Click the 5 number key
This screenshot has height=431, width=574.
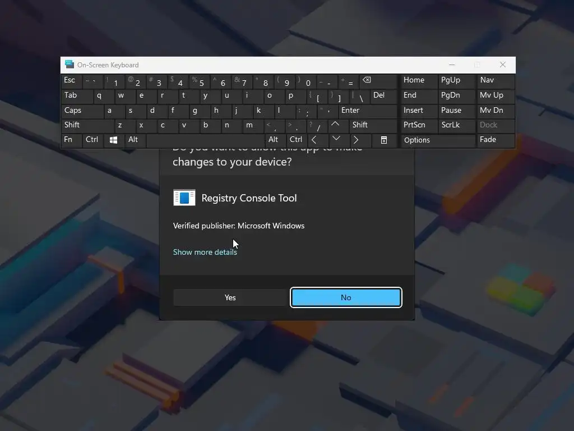click(200, 81)
